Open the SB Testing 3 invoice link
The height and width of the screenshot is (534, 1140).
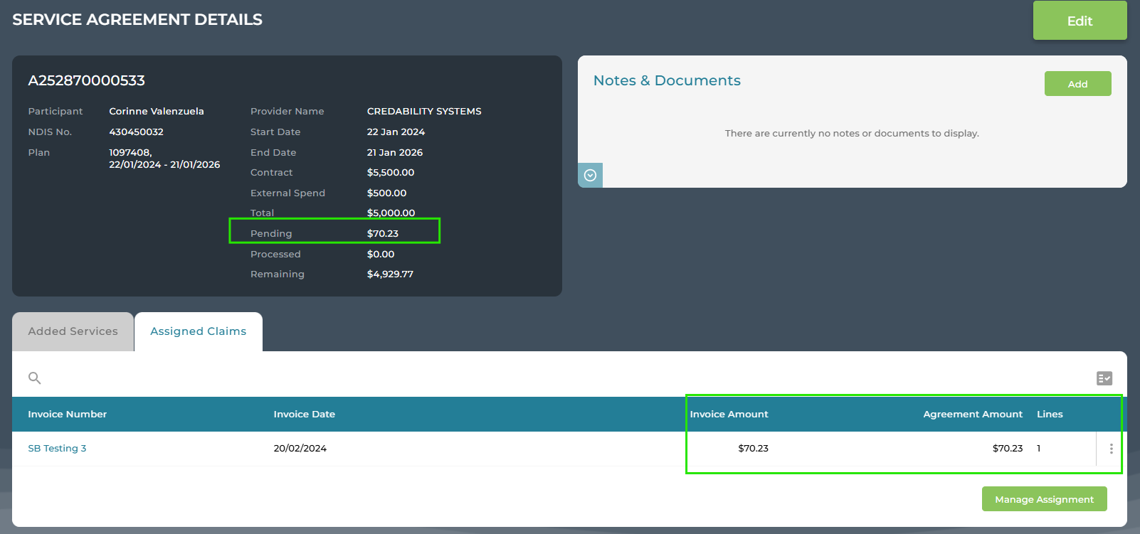pos(57,449)
